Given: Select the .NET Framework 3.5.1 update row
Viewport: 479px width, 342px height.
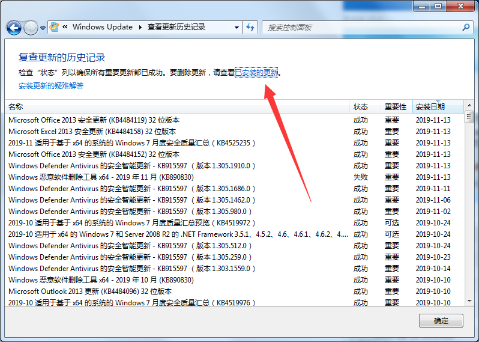Looking at the screenshot, I should tap(234, 234).
